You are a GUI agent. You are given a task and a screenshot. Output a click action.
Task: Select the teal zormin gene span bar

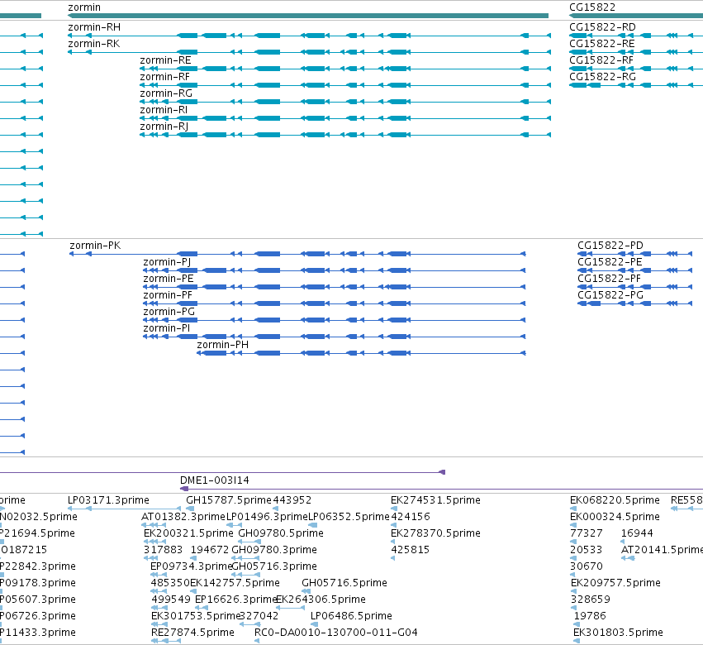coord(308,16)
